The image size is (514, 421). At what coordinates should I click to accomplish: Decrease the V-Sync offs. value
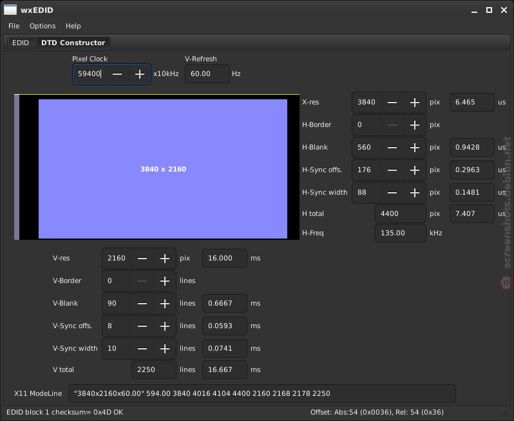point(142,326)
